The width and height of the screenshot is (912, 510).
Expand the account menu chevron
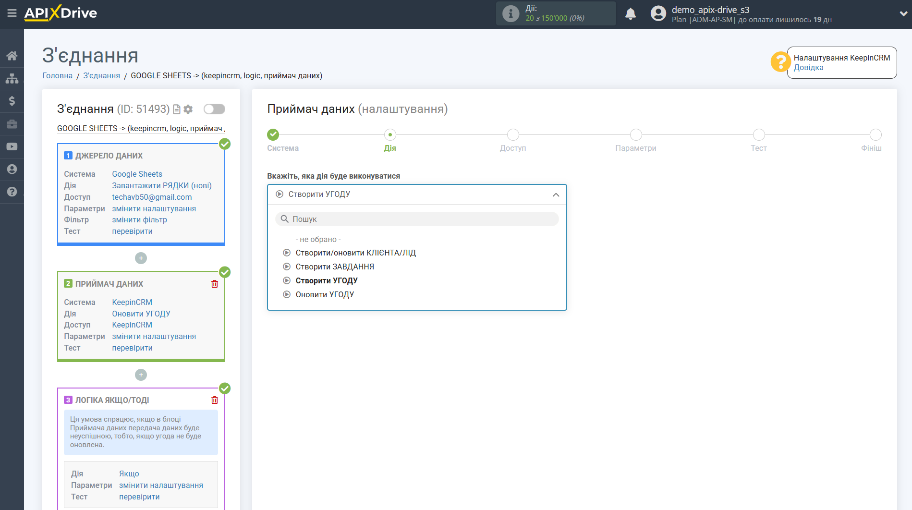tap(903, 14)
